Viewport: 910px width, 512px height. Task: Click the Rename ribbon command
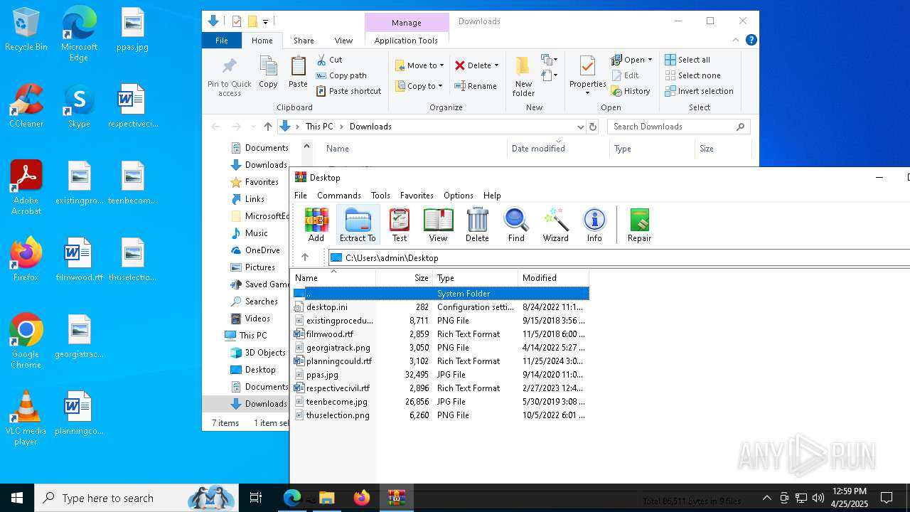tap(476, 86)
